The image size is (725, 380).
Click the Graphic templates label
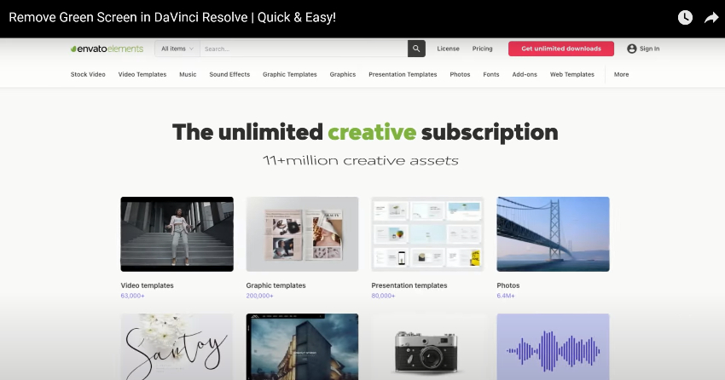click(x=275, y=285)
